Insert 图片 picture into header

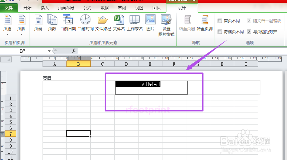click(x=150, y=23)
